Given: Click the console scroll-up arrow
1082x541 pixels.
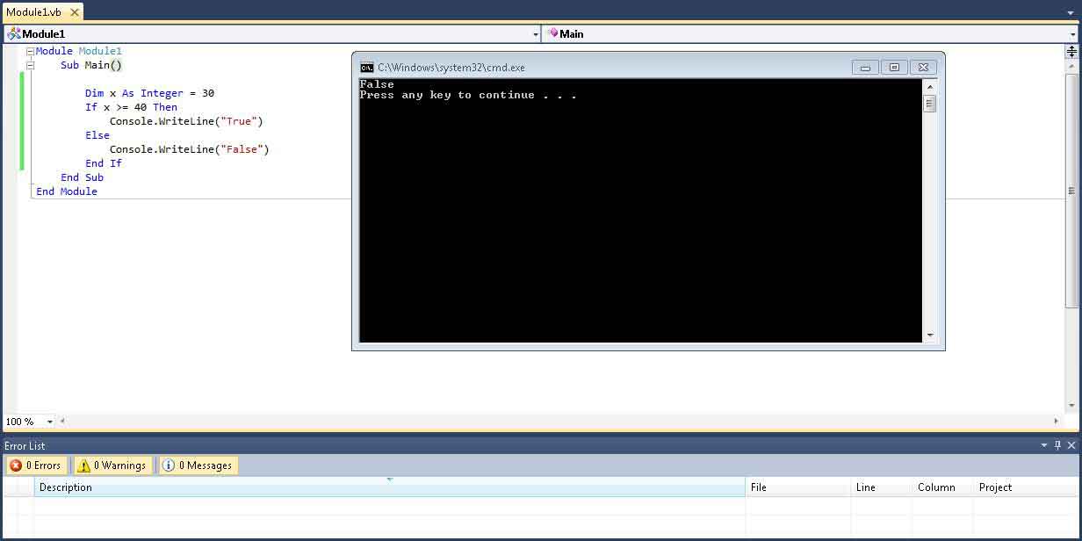Looking at the screenshot, I should [x=930, y=87].
